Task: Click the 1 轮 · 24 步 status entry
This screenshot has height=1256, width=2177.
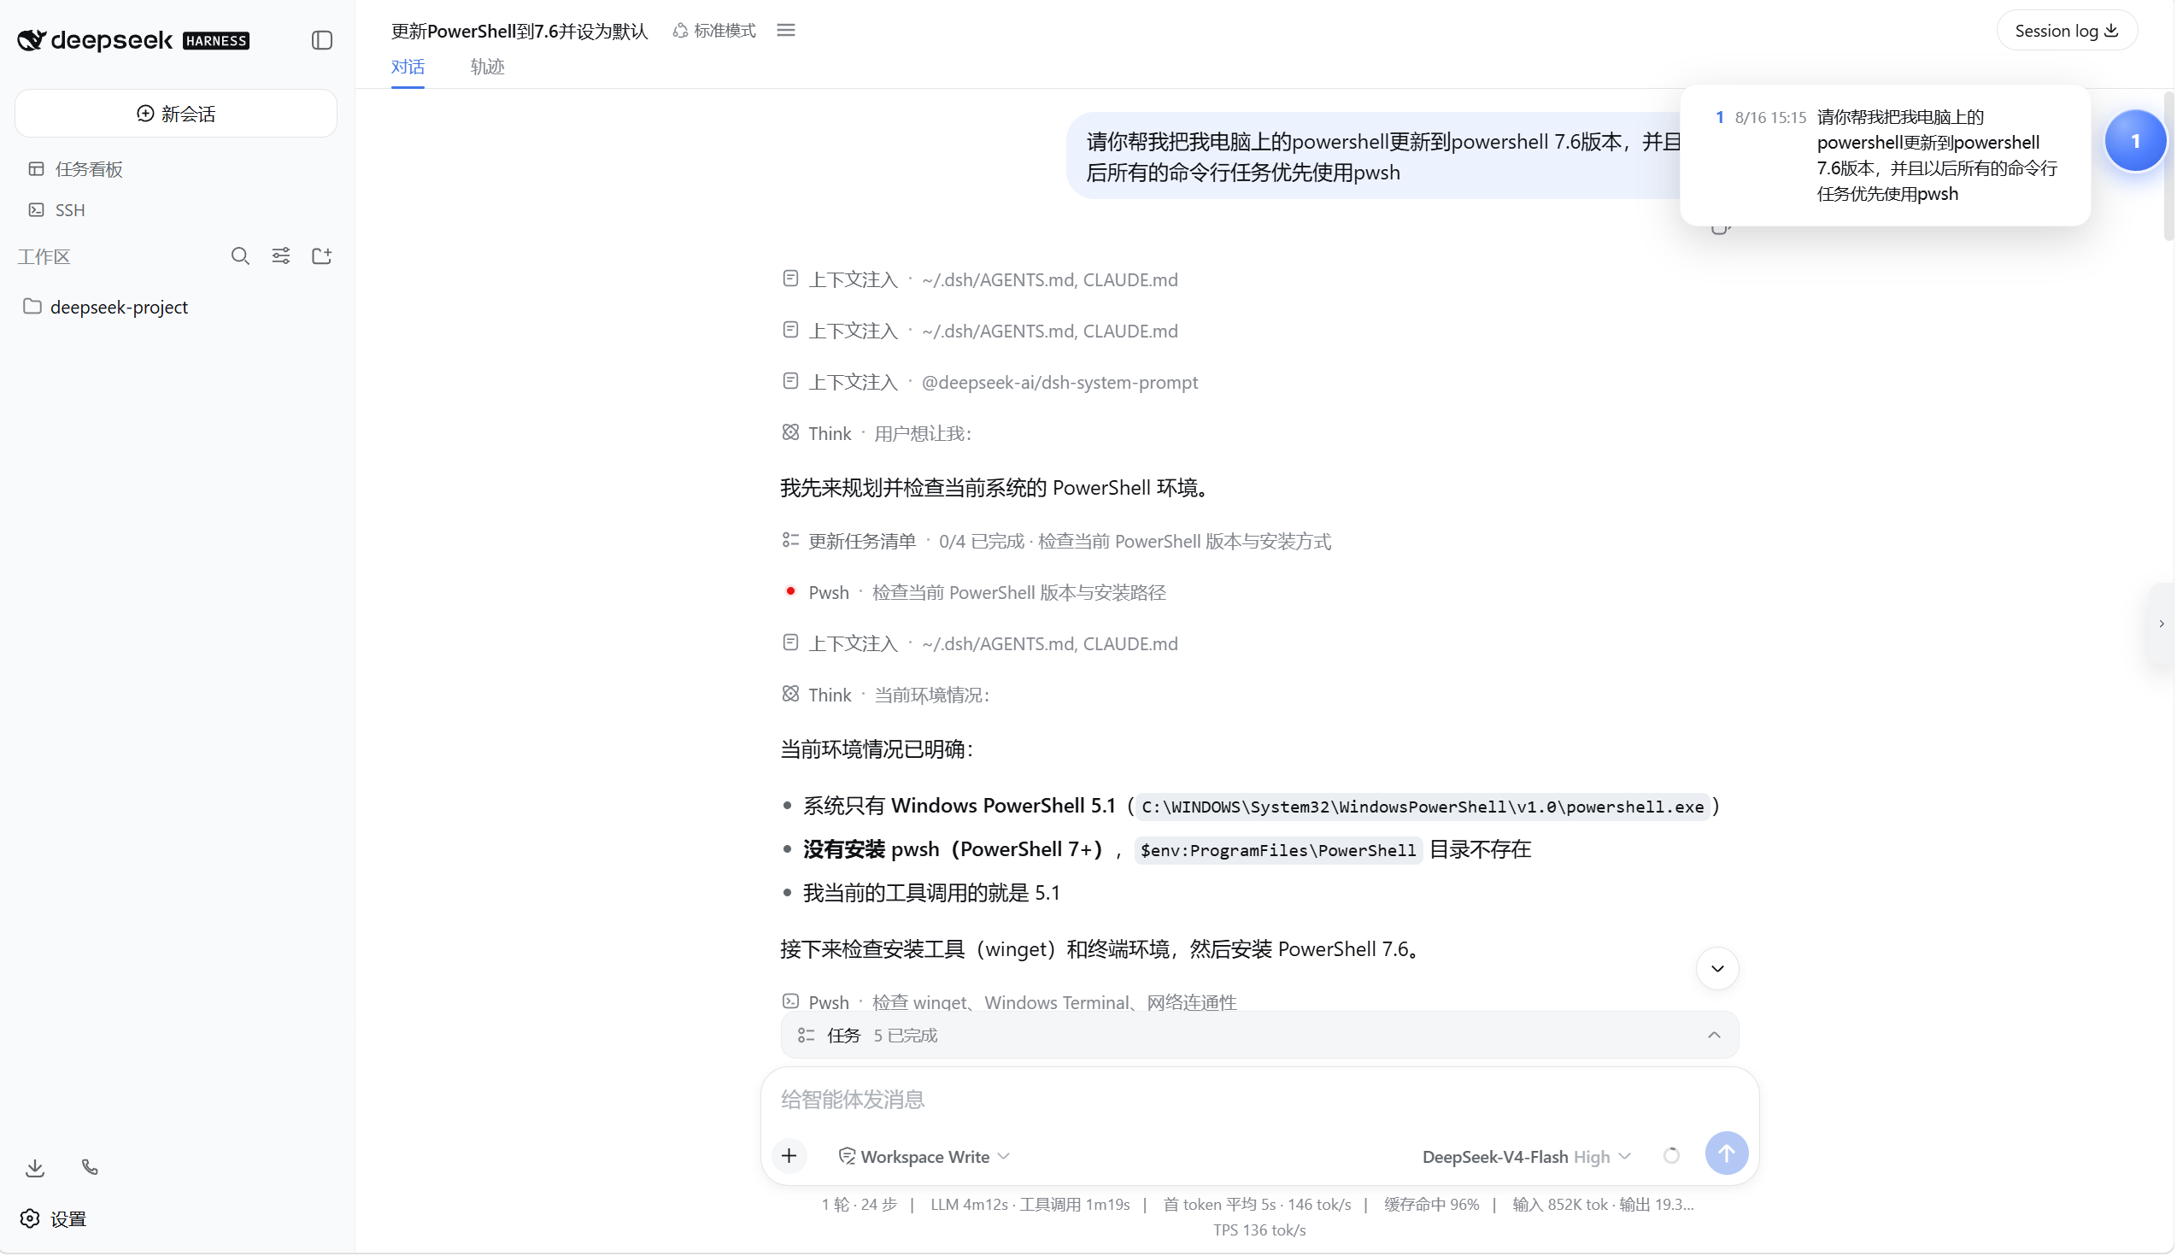Action: pos(860,1206)
